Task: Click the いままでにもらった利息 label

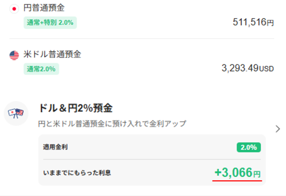Action: click(77, 173)
